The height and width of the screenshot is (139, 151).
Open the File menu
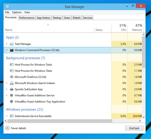point(7,12)
